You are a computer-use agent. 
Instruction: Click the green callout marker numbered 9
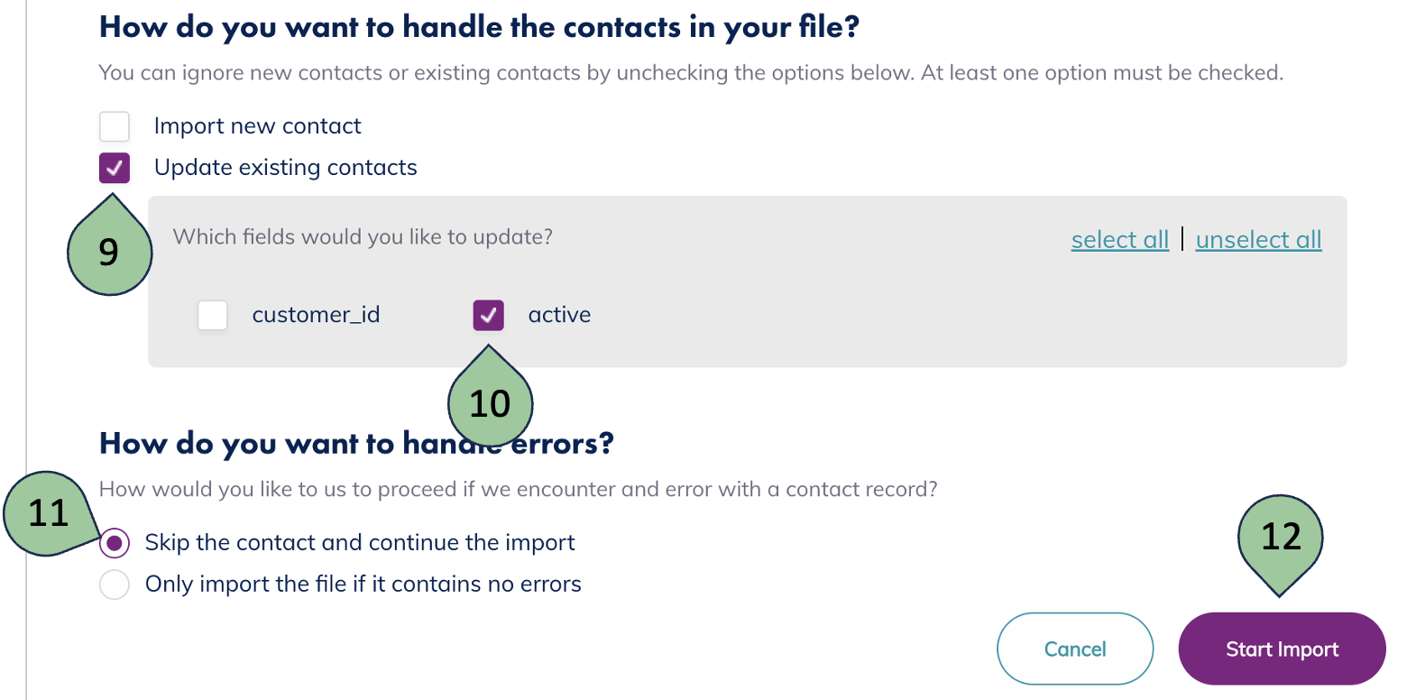[x=108, y=253]
